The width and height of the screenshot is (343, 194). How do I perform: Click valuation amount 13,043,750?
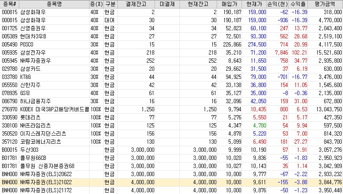tap(329, 109)
